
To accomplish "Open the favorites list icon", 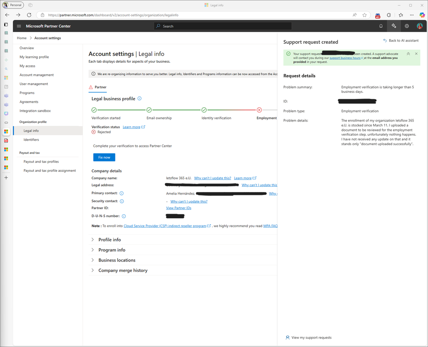I will pyautogui.click(x=401, y=15).
